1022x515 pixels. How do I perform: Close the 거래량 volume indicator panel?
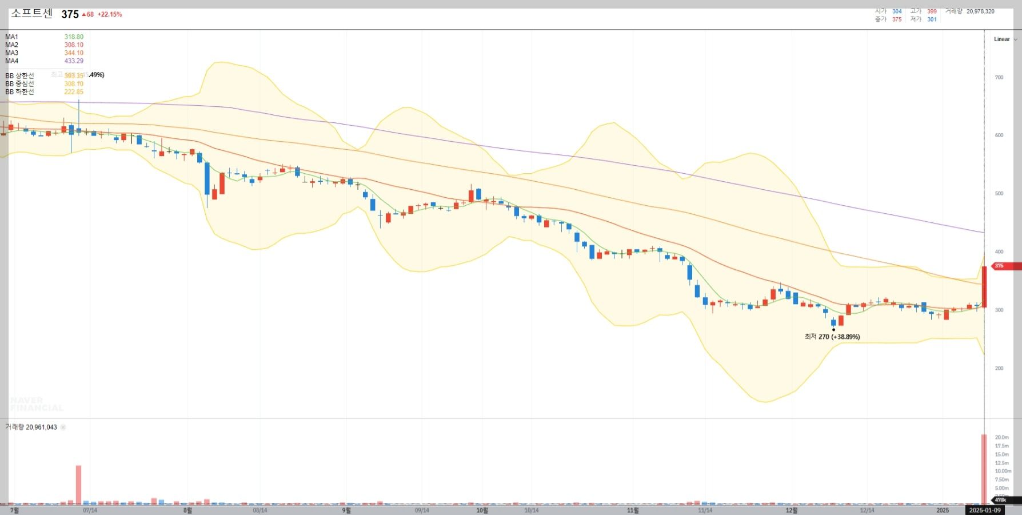[63, 428]
